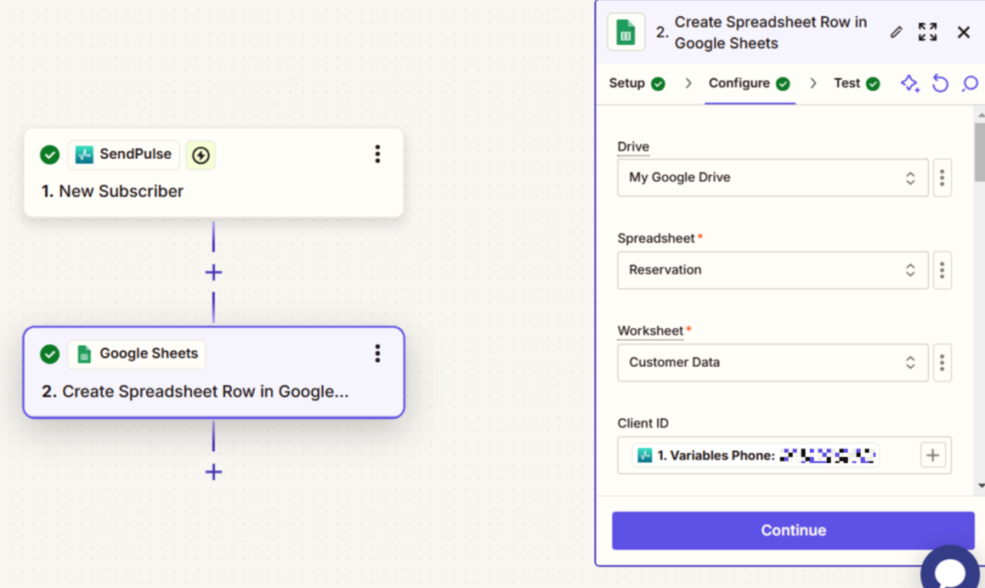Open options menu beside the Spreadsheet field
Screen dimensions: 985x588
[943, 270]
